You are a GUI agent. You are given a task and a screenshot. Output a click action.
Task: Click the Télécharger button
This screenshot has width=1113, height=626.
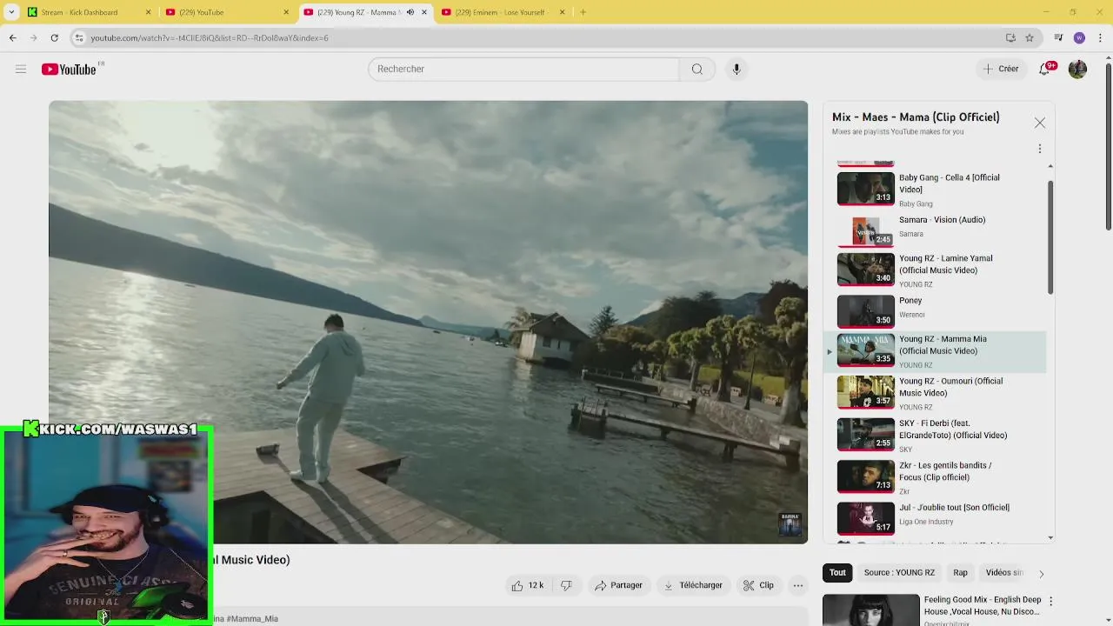pos(693,585)
